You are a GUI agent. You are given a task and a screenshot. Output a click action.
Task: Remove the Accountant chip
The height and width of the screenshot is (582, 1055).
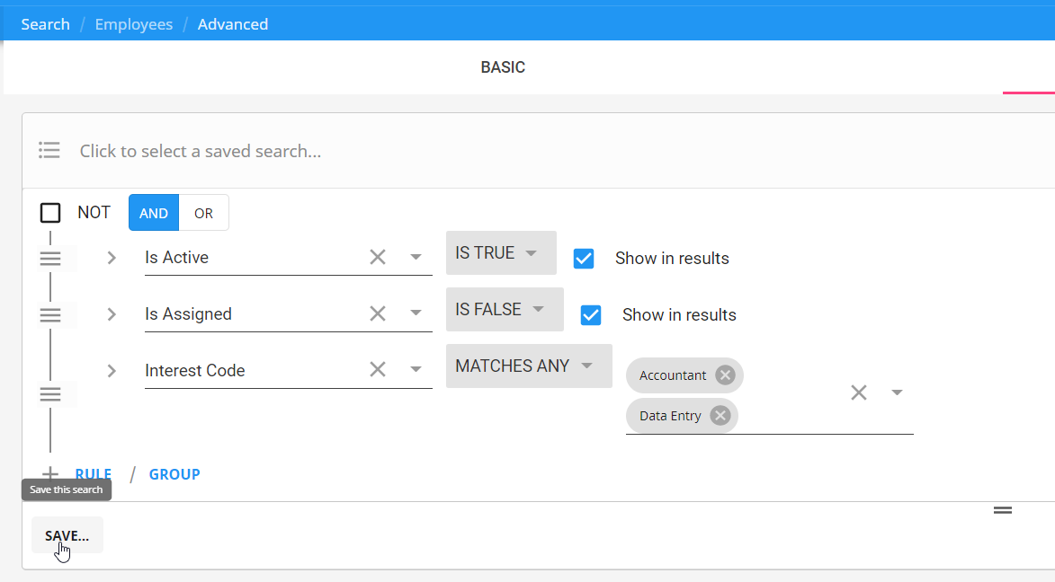pyautogui.click(x=725, y=375)
